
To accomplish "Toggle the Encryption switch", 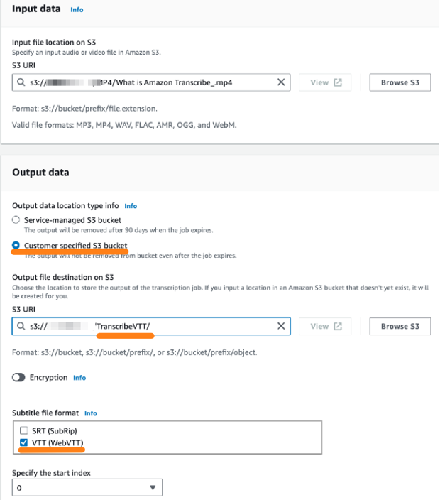I will tap(18, 378).
